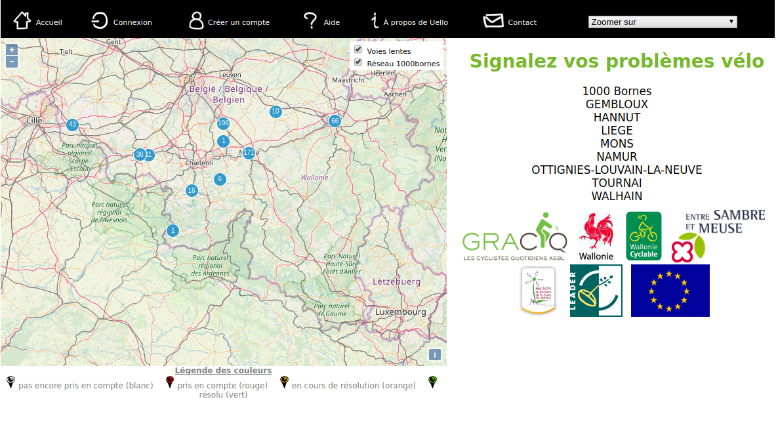
Task: Open the Wallonie rooster logo
Action: [x=596, y=237]
